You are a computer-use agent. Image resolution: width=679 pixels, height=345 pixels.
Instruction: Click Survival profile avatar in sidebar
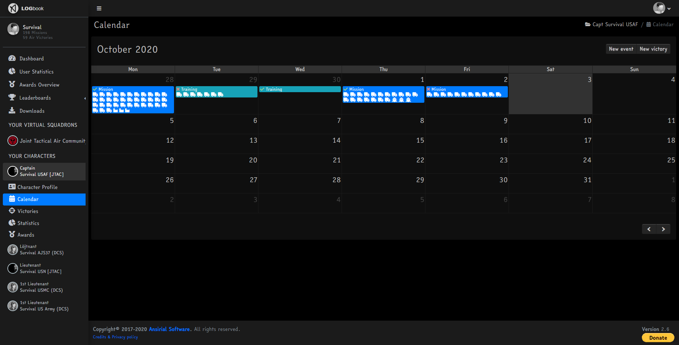point(13,29)
